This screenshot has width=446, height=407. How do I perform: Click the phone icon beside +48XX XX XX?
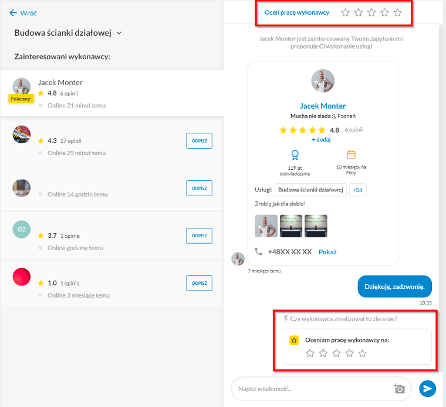pos(259,251)
